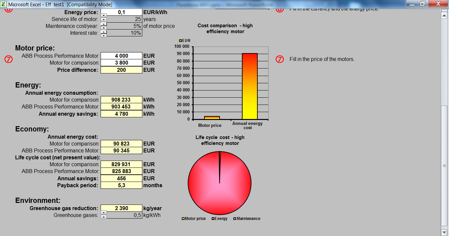The image size is (449, 236).
Task: Click the 90 345 annual energy cost cell
Action: tap(121, 150)
